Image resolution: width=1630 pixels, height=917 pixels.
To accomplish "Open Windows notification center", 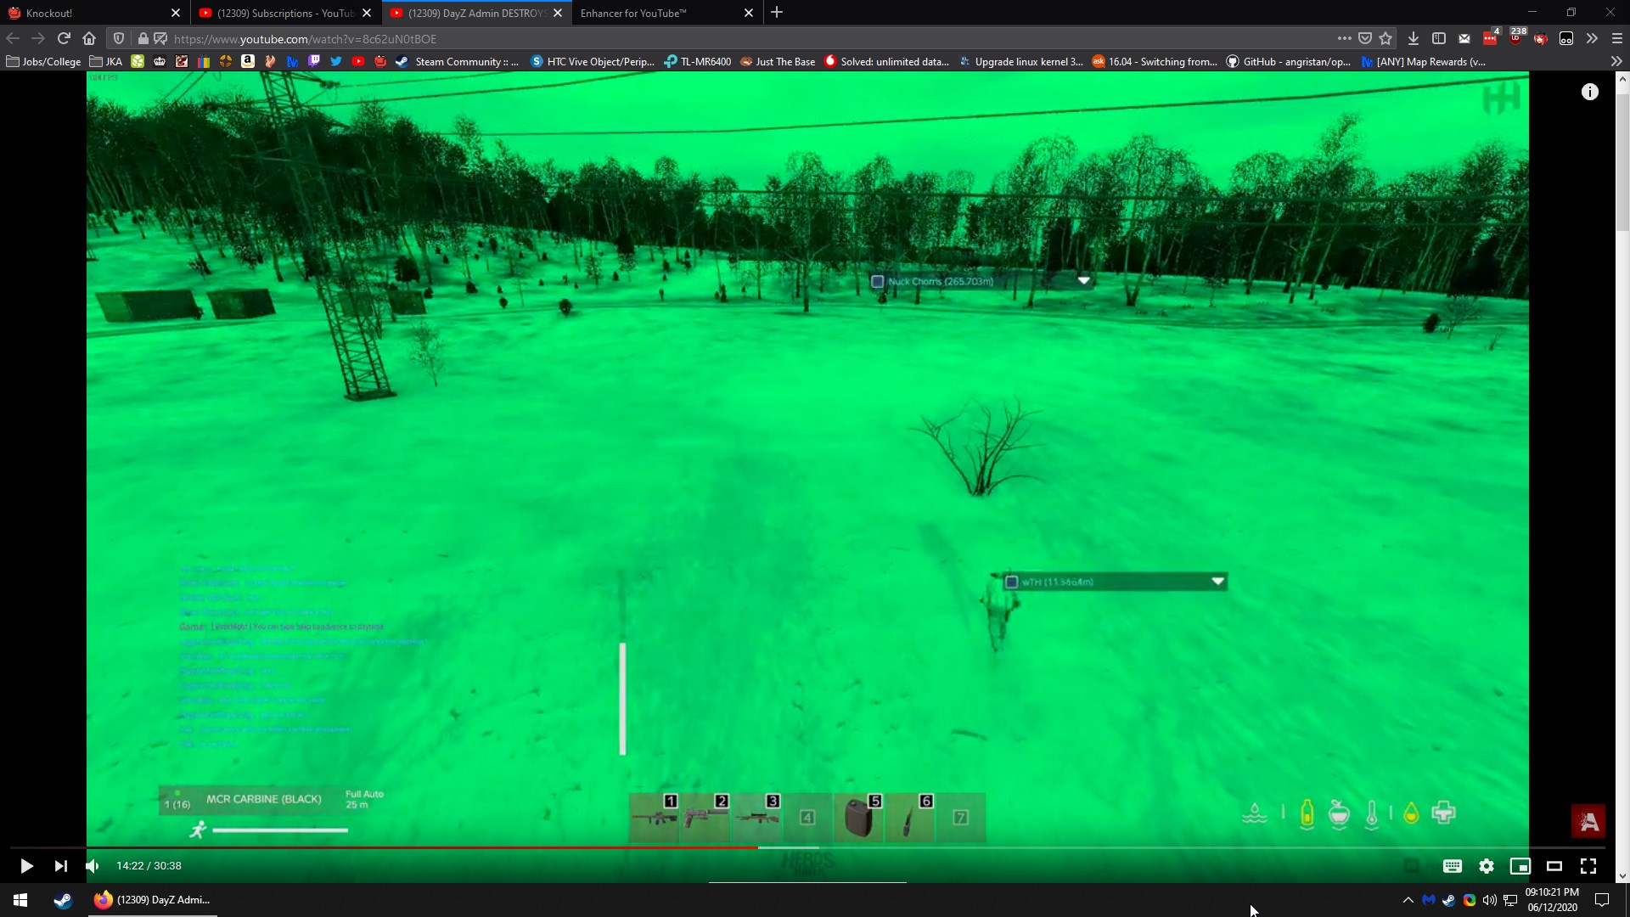I will (x=1602, y=900).
